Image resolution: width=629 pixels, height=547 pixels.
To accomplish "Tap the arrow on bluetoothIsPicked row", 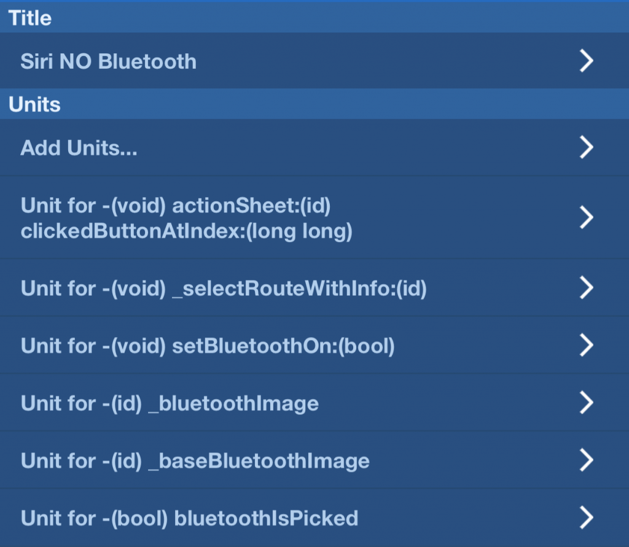I will click(x=586, y=518).
